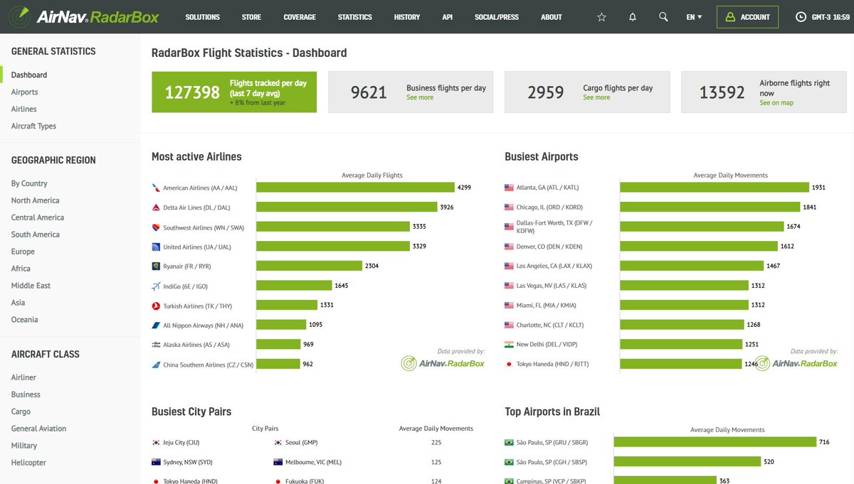Open the search magnifier icon
The width and height of the screenshot is (854, 484).
[663, 17]
